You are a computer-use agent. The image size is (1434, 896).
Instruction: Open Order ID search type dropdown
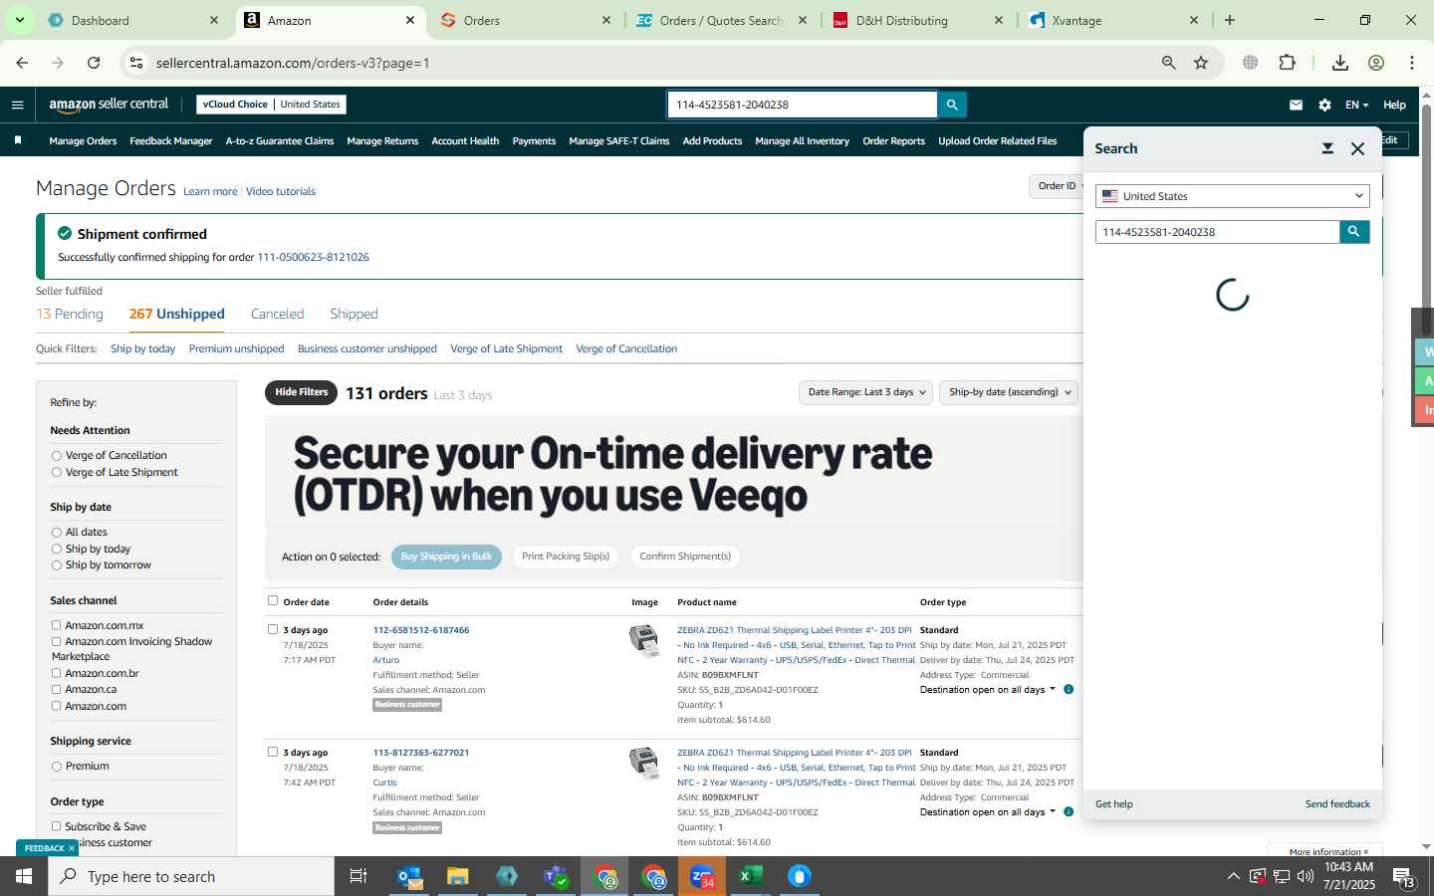coord(1058,186)
